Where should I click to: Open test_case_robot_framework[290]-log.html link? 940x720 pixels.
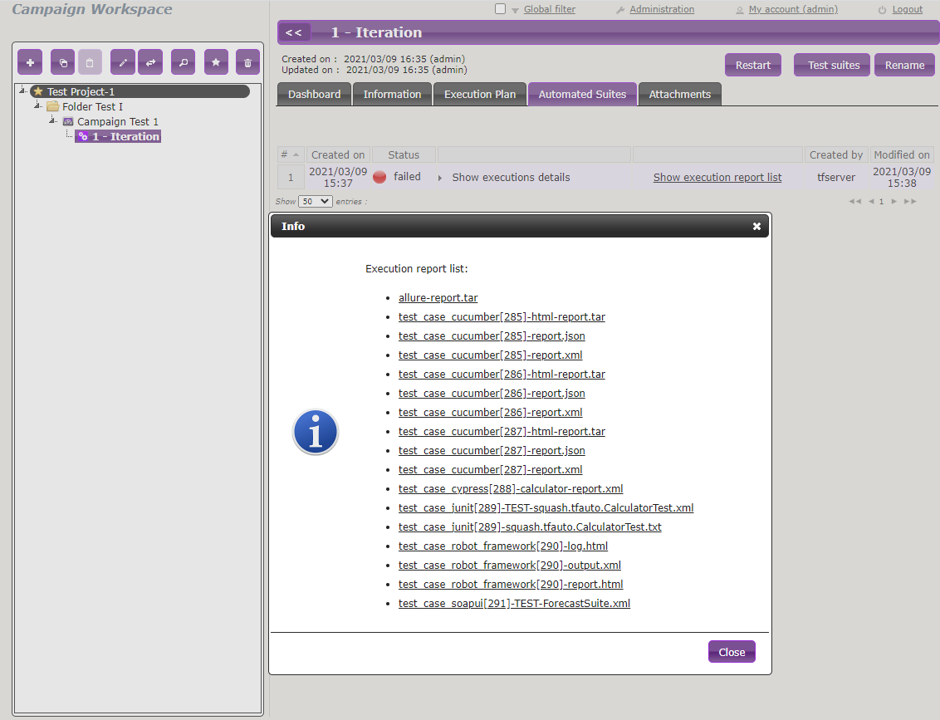click(x=503, y=546)
